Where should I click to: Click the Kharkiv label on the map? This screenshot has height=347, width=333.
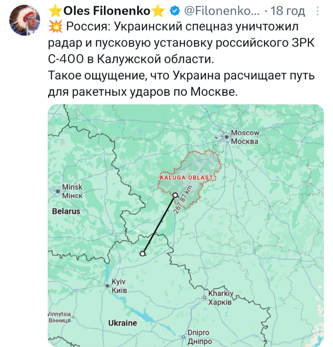[x=220, y=298]
